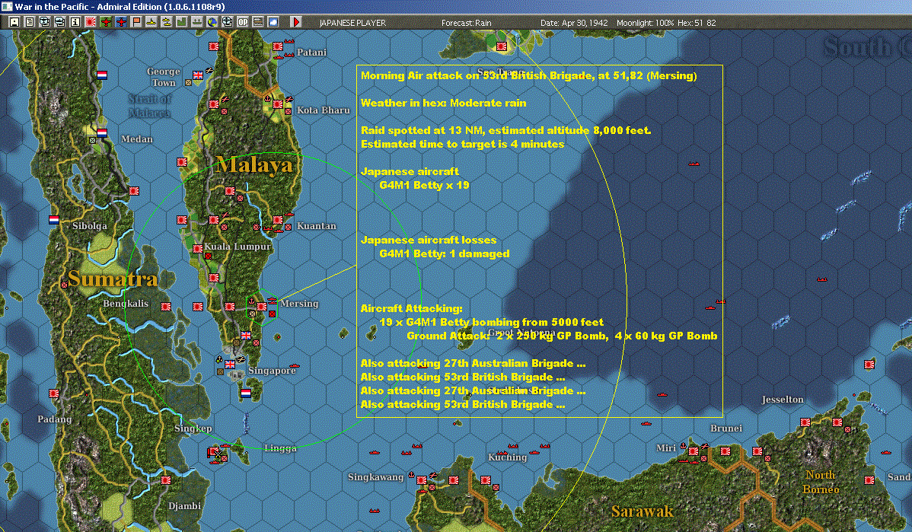Select the red plane on blue background icon
This screenshot has width=912, height=532.
(120, 22)
